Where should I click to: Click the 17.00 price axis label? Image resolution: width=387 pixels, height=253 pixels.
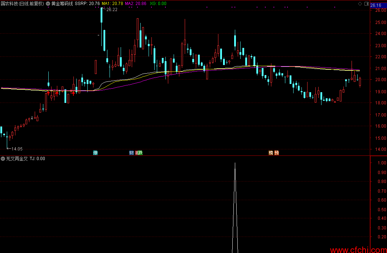pos(381,115)
